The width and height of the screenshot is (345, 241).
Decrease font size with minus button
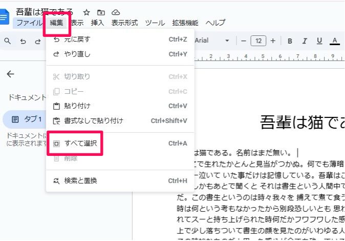(x=244, y=41)
